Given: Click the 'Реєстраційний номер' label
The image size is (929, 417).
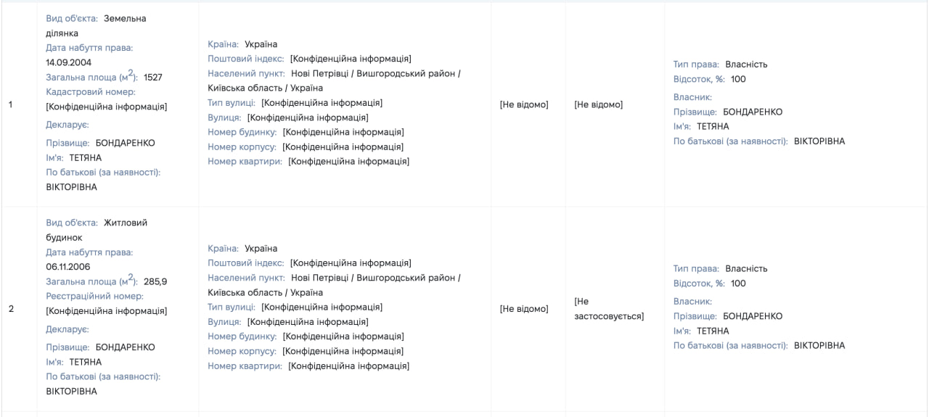Looking at the screenshot, I should [94, 296].
